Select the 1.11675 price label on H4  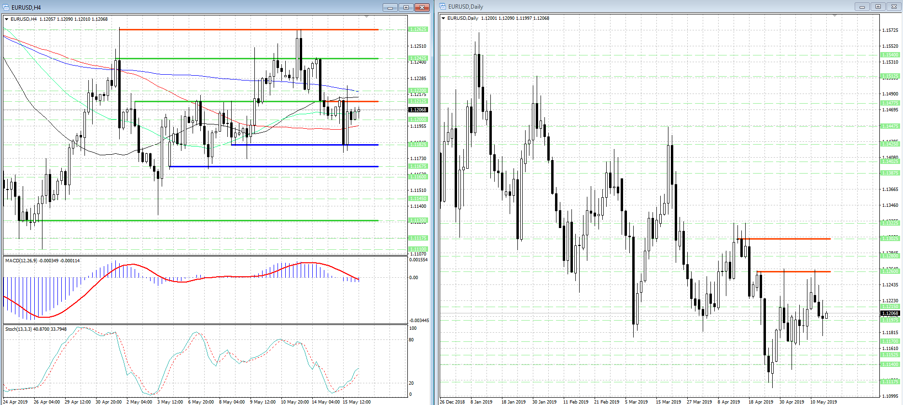418,166
